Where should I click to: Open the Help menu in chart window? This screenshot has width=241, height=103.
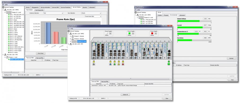[6, 5]
